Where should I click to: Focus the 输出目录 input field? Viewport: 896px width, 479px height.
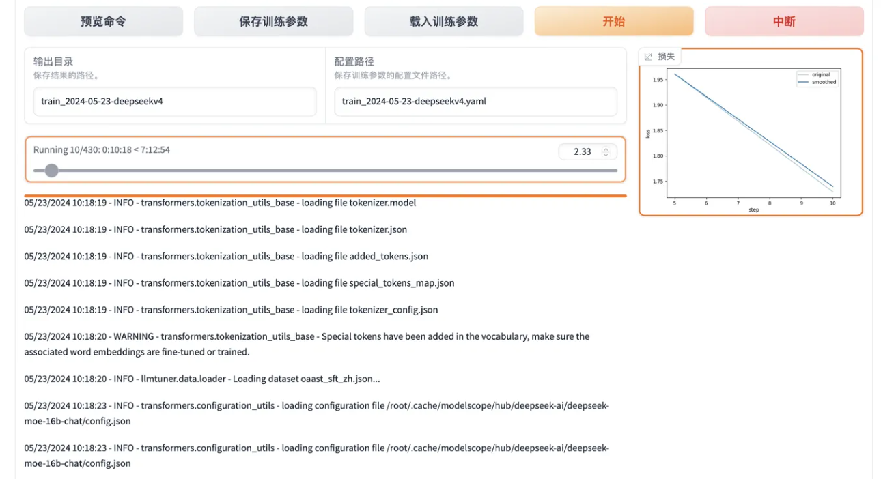pyautogui.click(x=175, y=102)
